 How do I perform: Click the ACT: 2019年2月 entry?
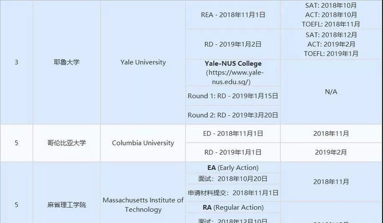point(331,44)
